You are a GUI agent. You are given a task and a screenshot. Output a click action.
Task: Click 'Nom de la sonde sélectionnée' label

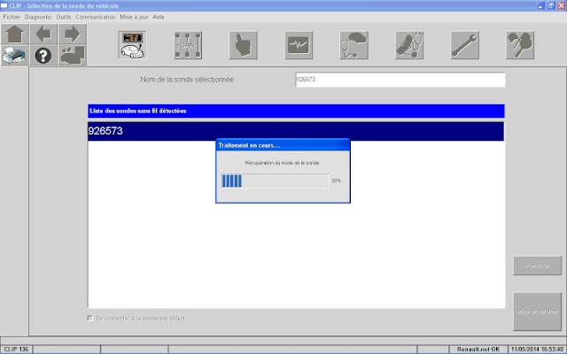[187, 80]
